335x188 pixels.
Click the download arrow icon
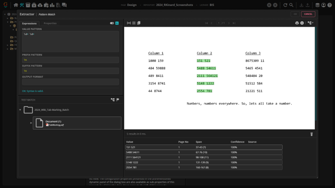click(x=301, y=5)
